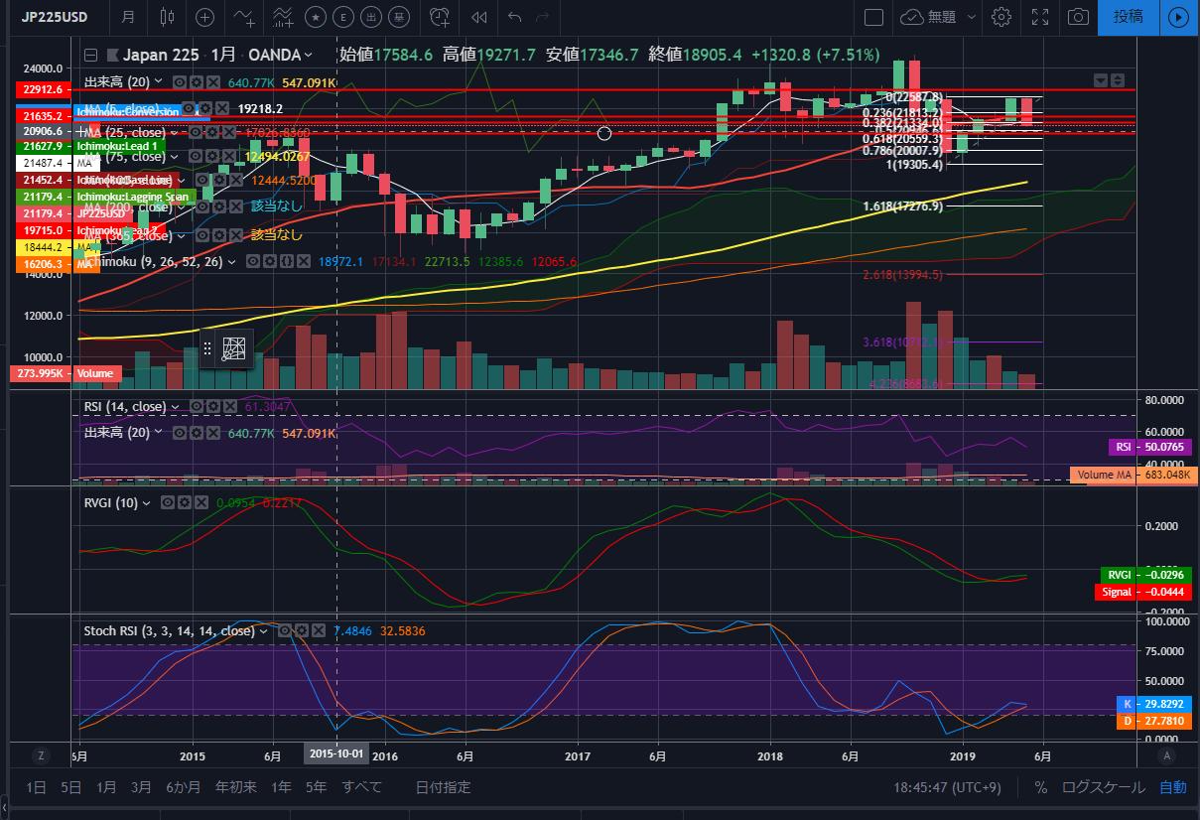The image size is (1200, 820).
Task: Collapse the main chart legend box
Action: tap(90, 55)
